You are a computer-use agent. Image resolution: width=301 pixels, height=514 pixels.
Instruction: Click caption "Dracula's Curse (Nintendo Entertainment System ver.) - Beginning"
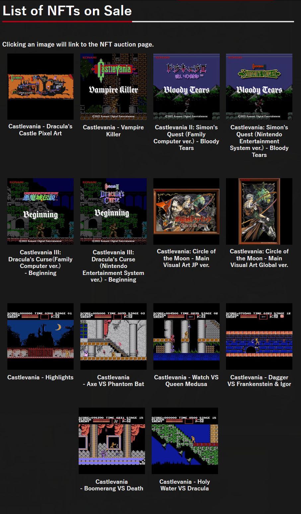coord(113,266)
